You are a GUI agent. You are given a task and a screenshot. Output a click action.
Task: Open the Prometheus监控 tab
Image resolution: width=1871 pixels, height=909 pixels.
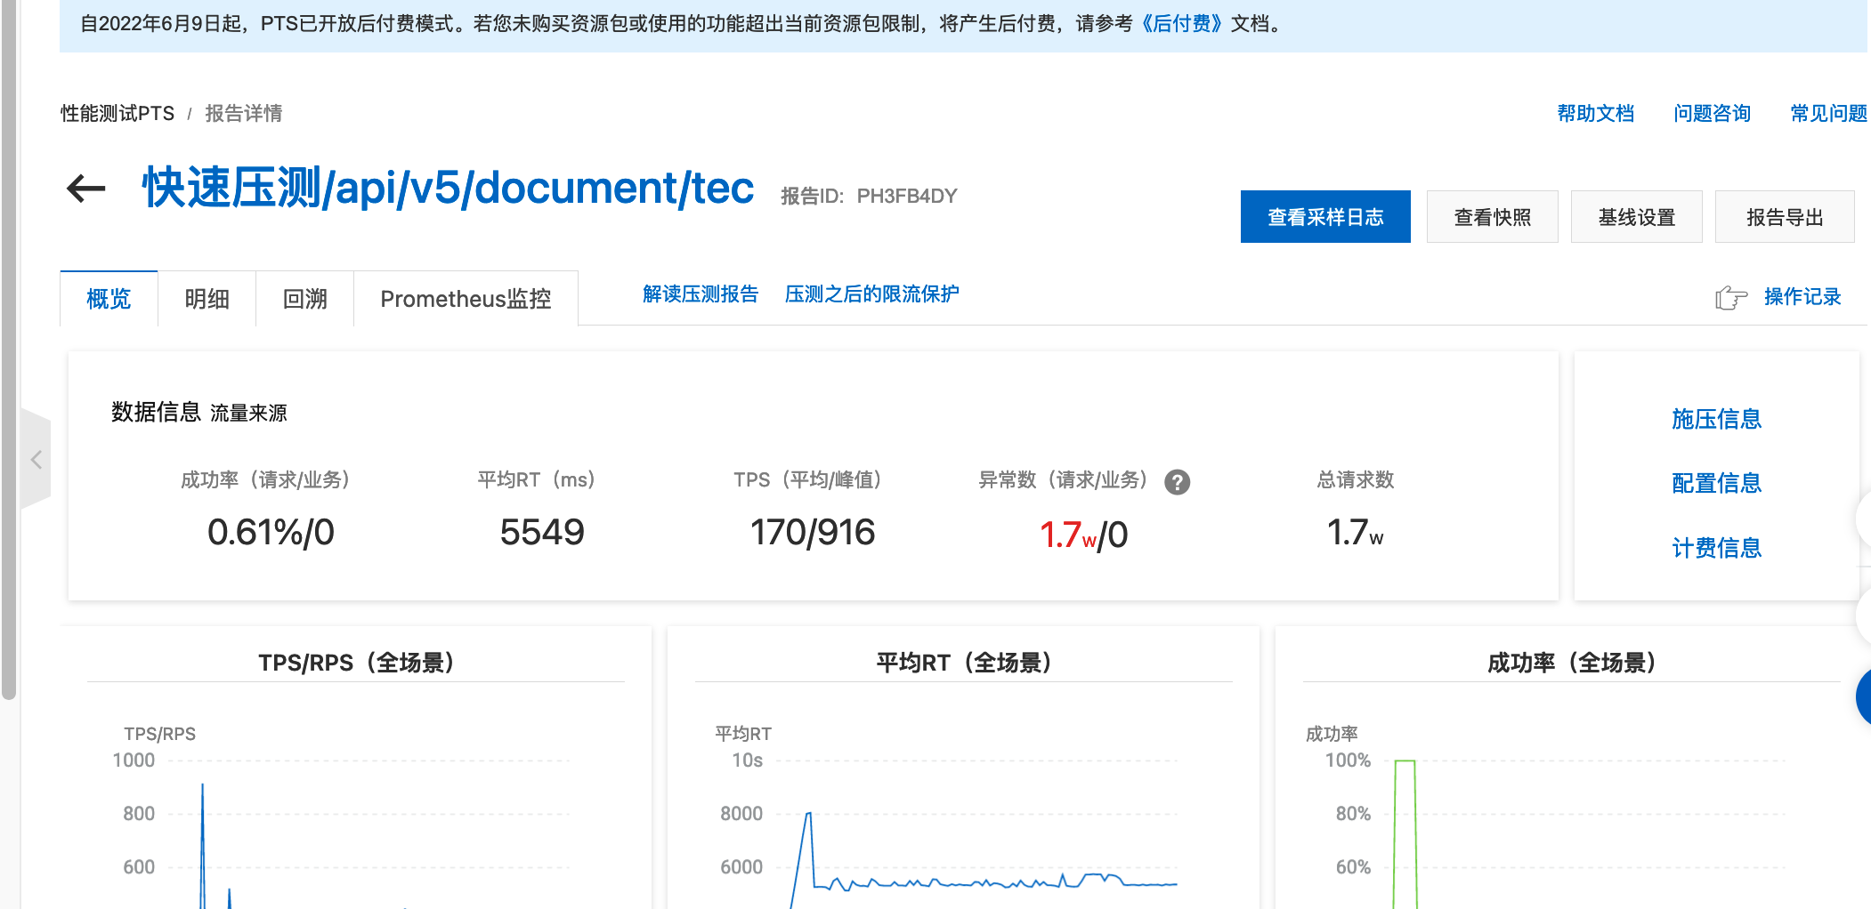(x=466, y=299)
